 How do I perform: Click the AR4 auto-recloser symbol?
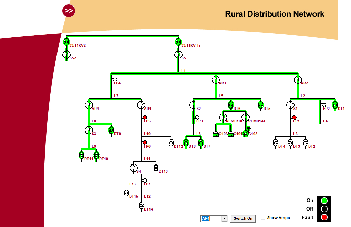tap(89, 105)
